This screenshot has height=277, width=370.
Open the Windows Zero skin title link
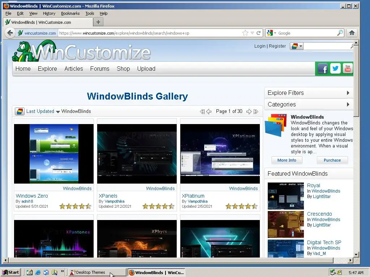(32, 196)
